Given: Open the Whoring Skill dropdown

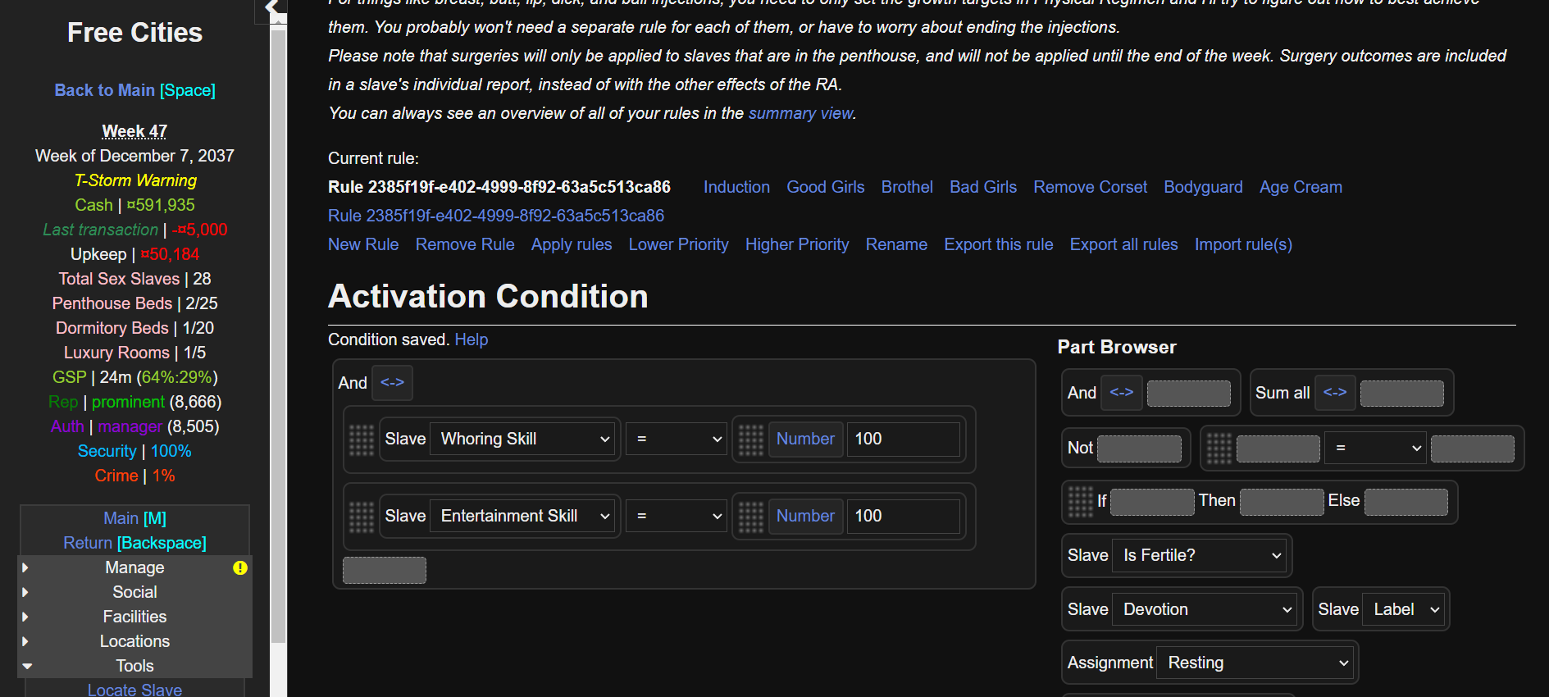Looking at the screenshot, I should click(525, 440).
